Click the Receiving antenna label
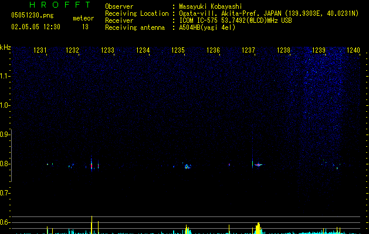The height and width of the screenshot is (234, 369). [x=135, y=27]
